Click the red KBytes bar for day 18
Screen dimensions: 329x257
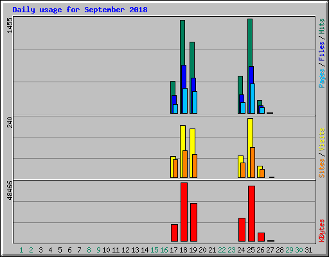[184, 212]
